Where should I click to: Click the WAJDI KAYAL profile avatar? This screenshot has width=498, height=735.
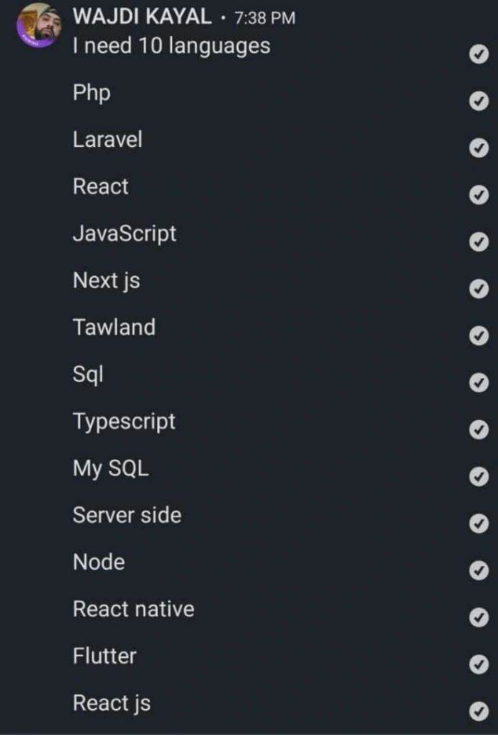coord(39,25)
